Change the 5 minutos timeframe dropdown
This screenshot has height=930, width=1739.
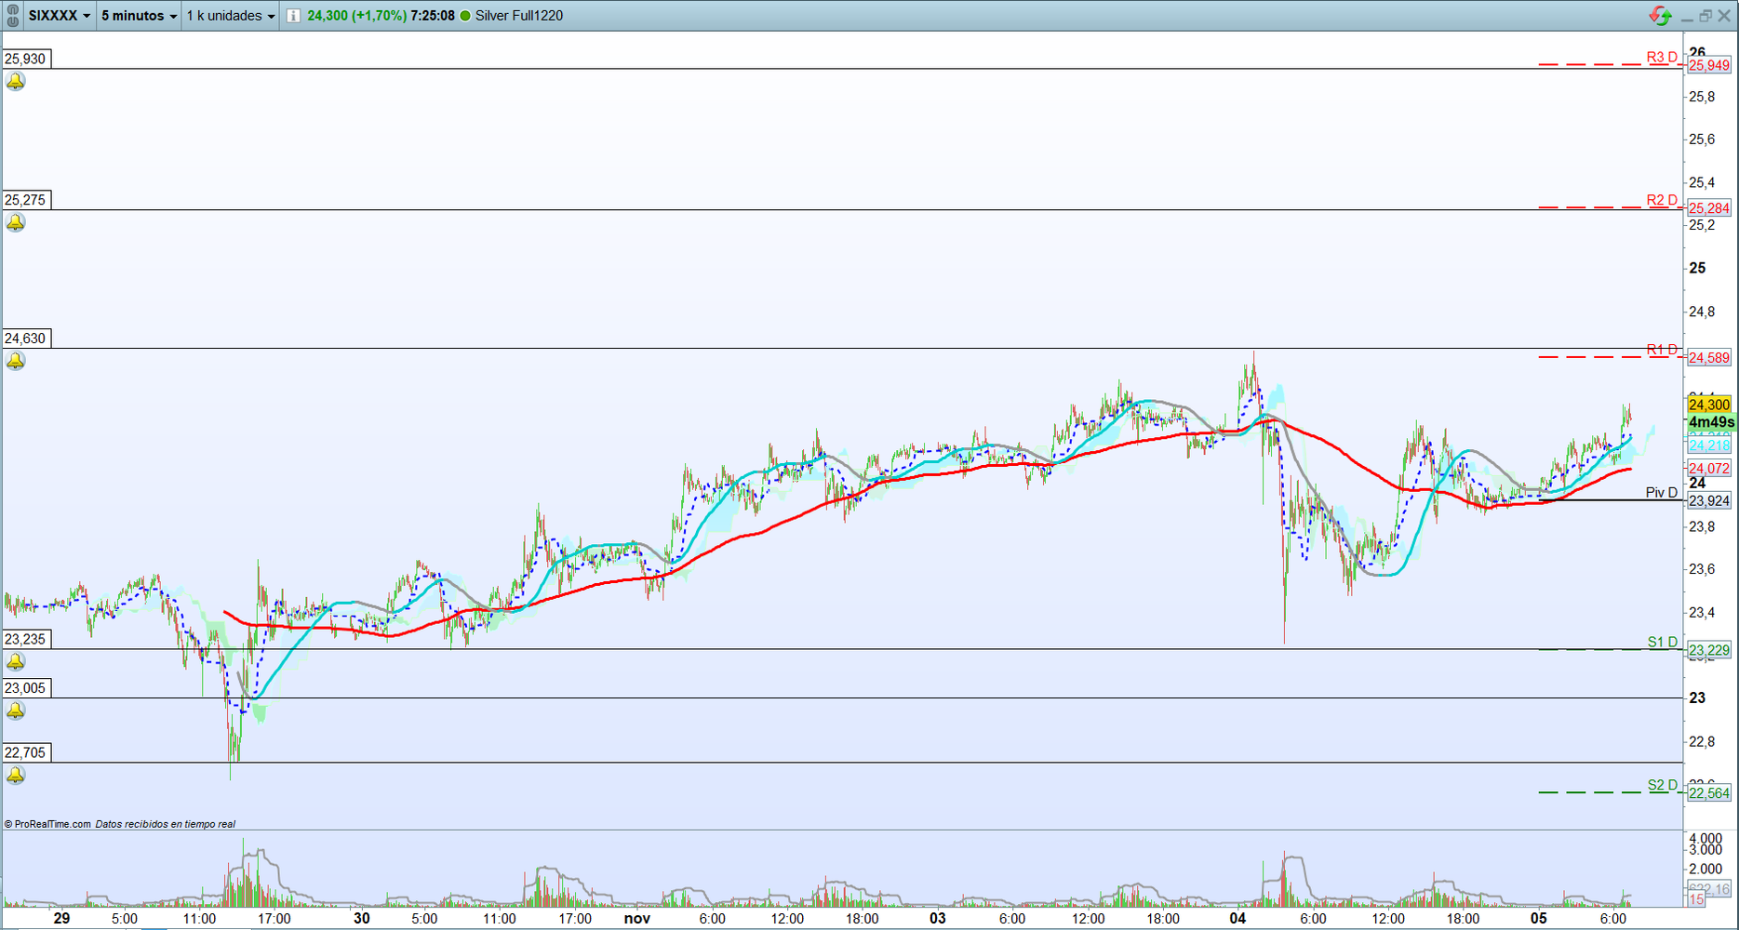[139, 16]
